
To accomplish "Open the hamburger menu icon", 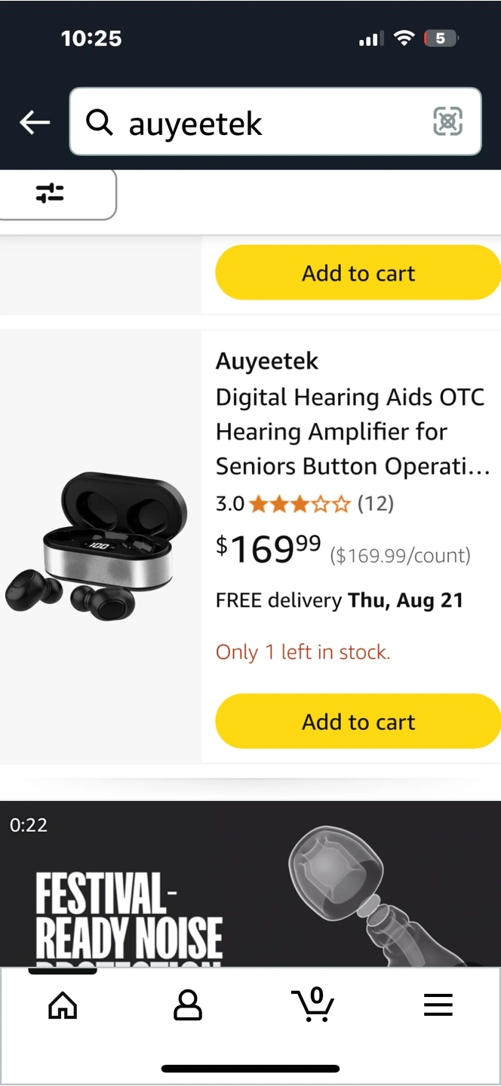I will click(438, 1005).
